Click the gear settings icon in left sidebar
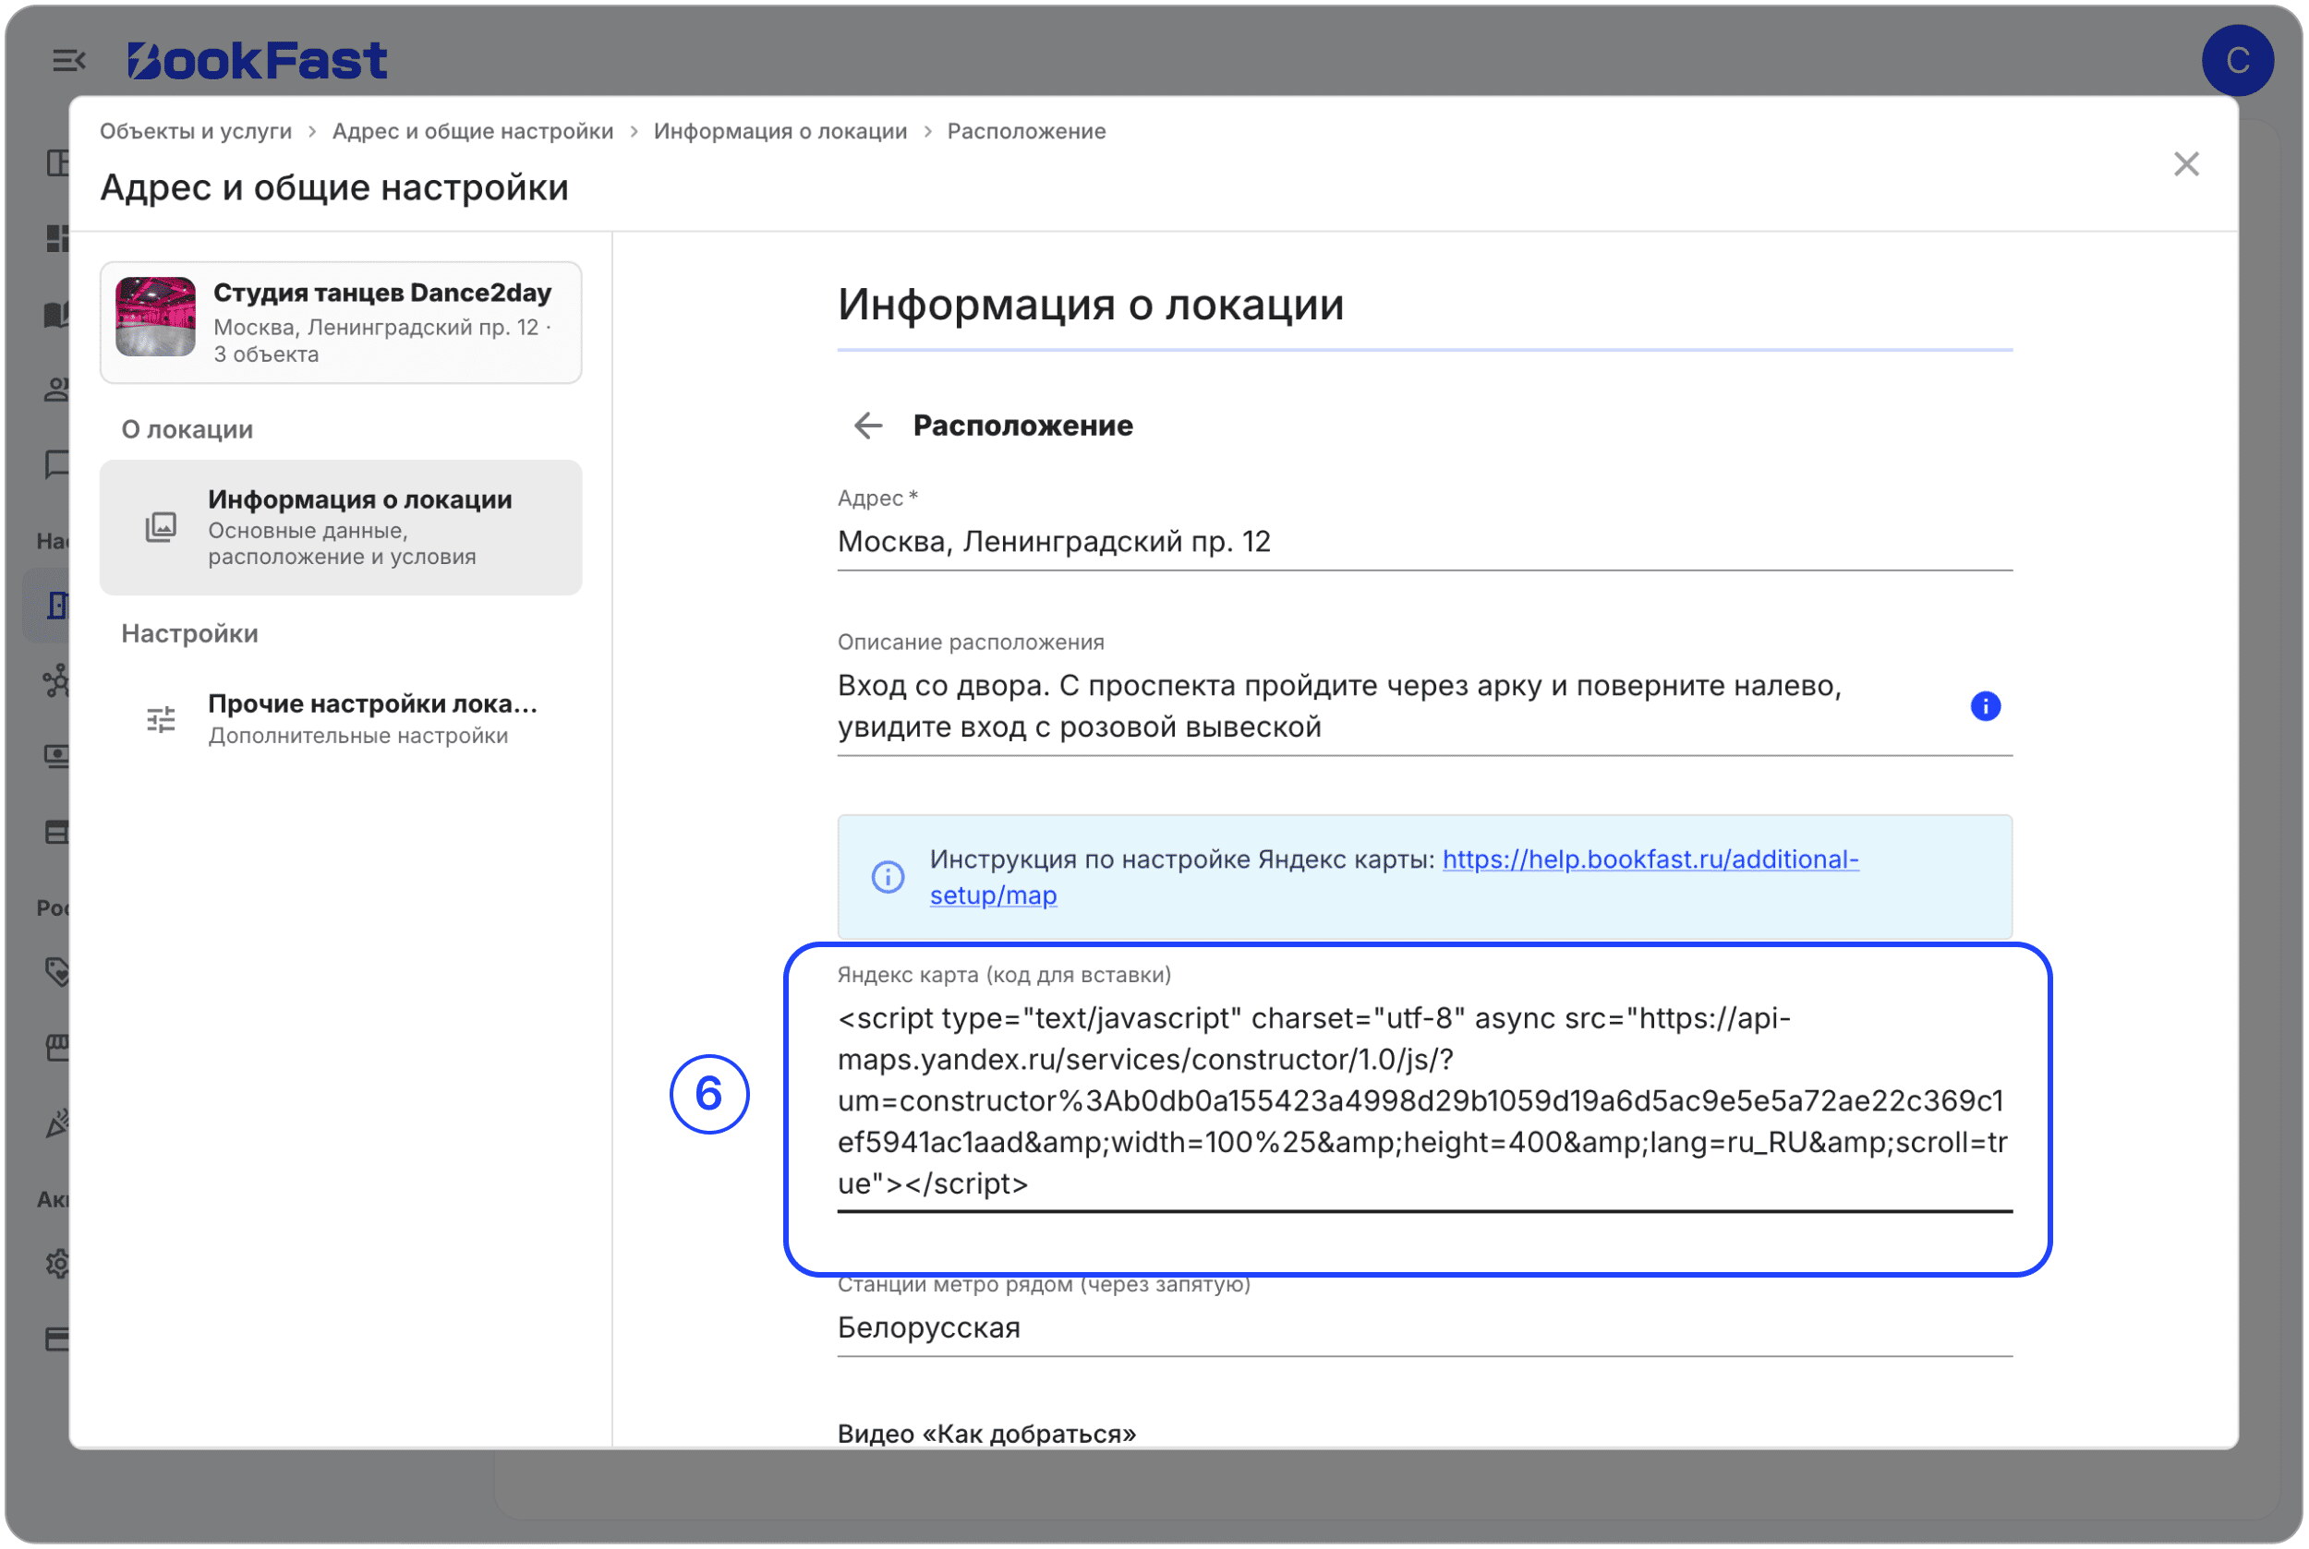Viewport: 2309px width, 1549px height. [58, 1264]
